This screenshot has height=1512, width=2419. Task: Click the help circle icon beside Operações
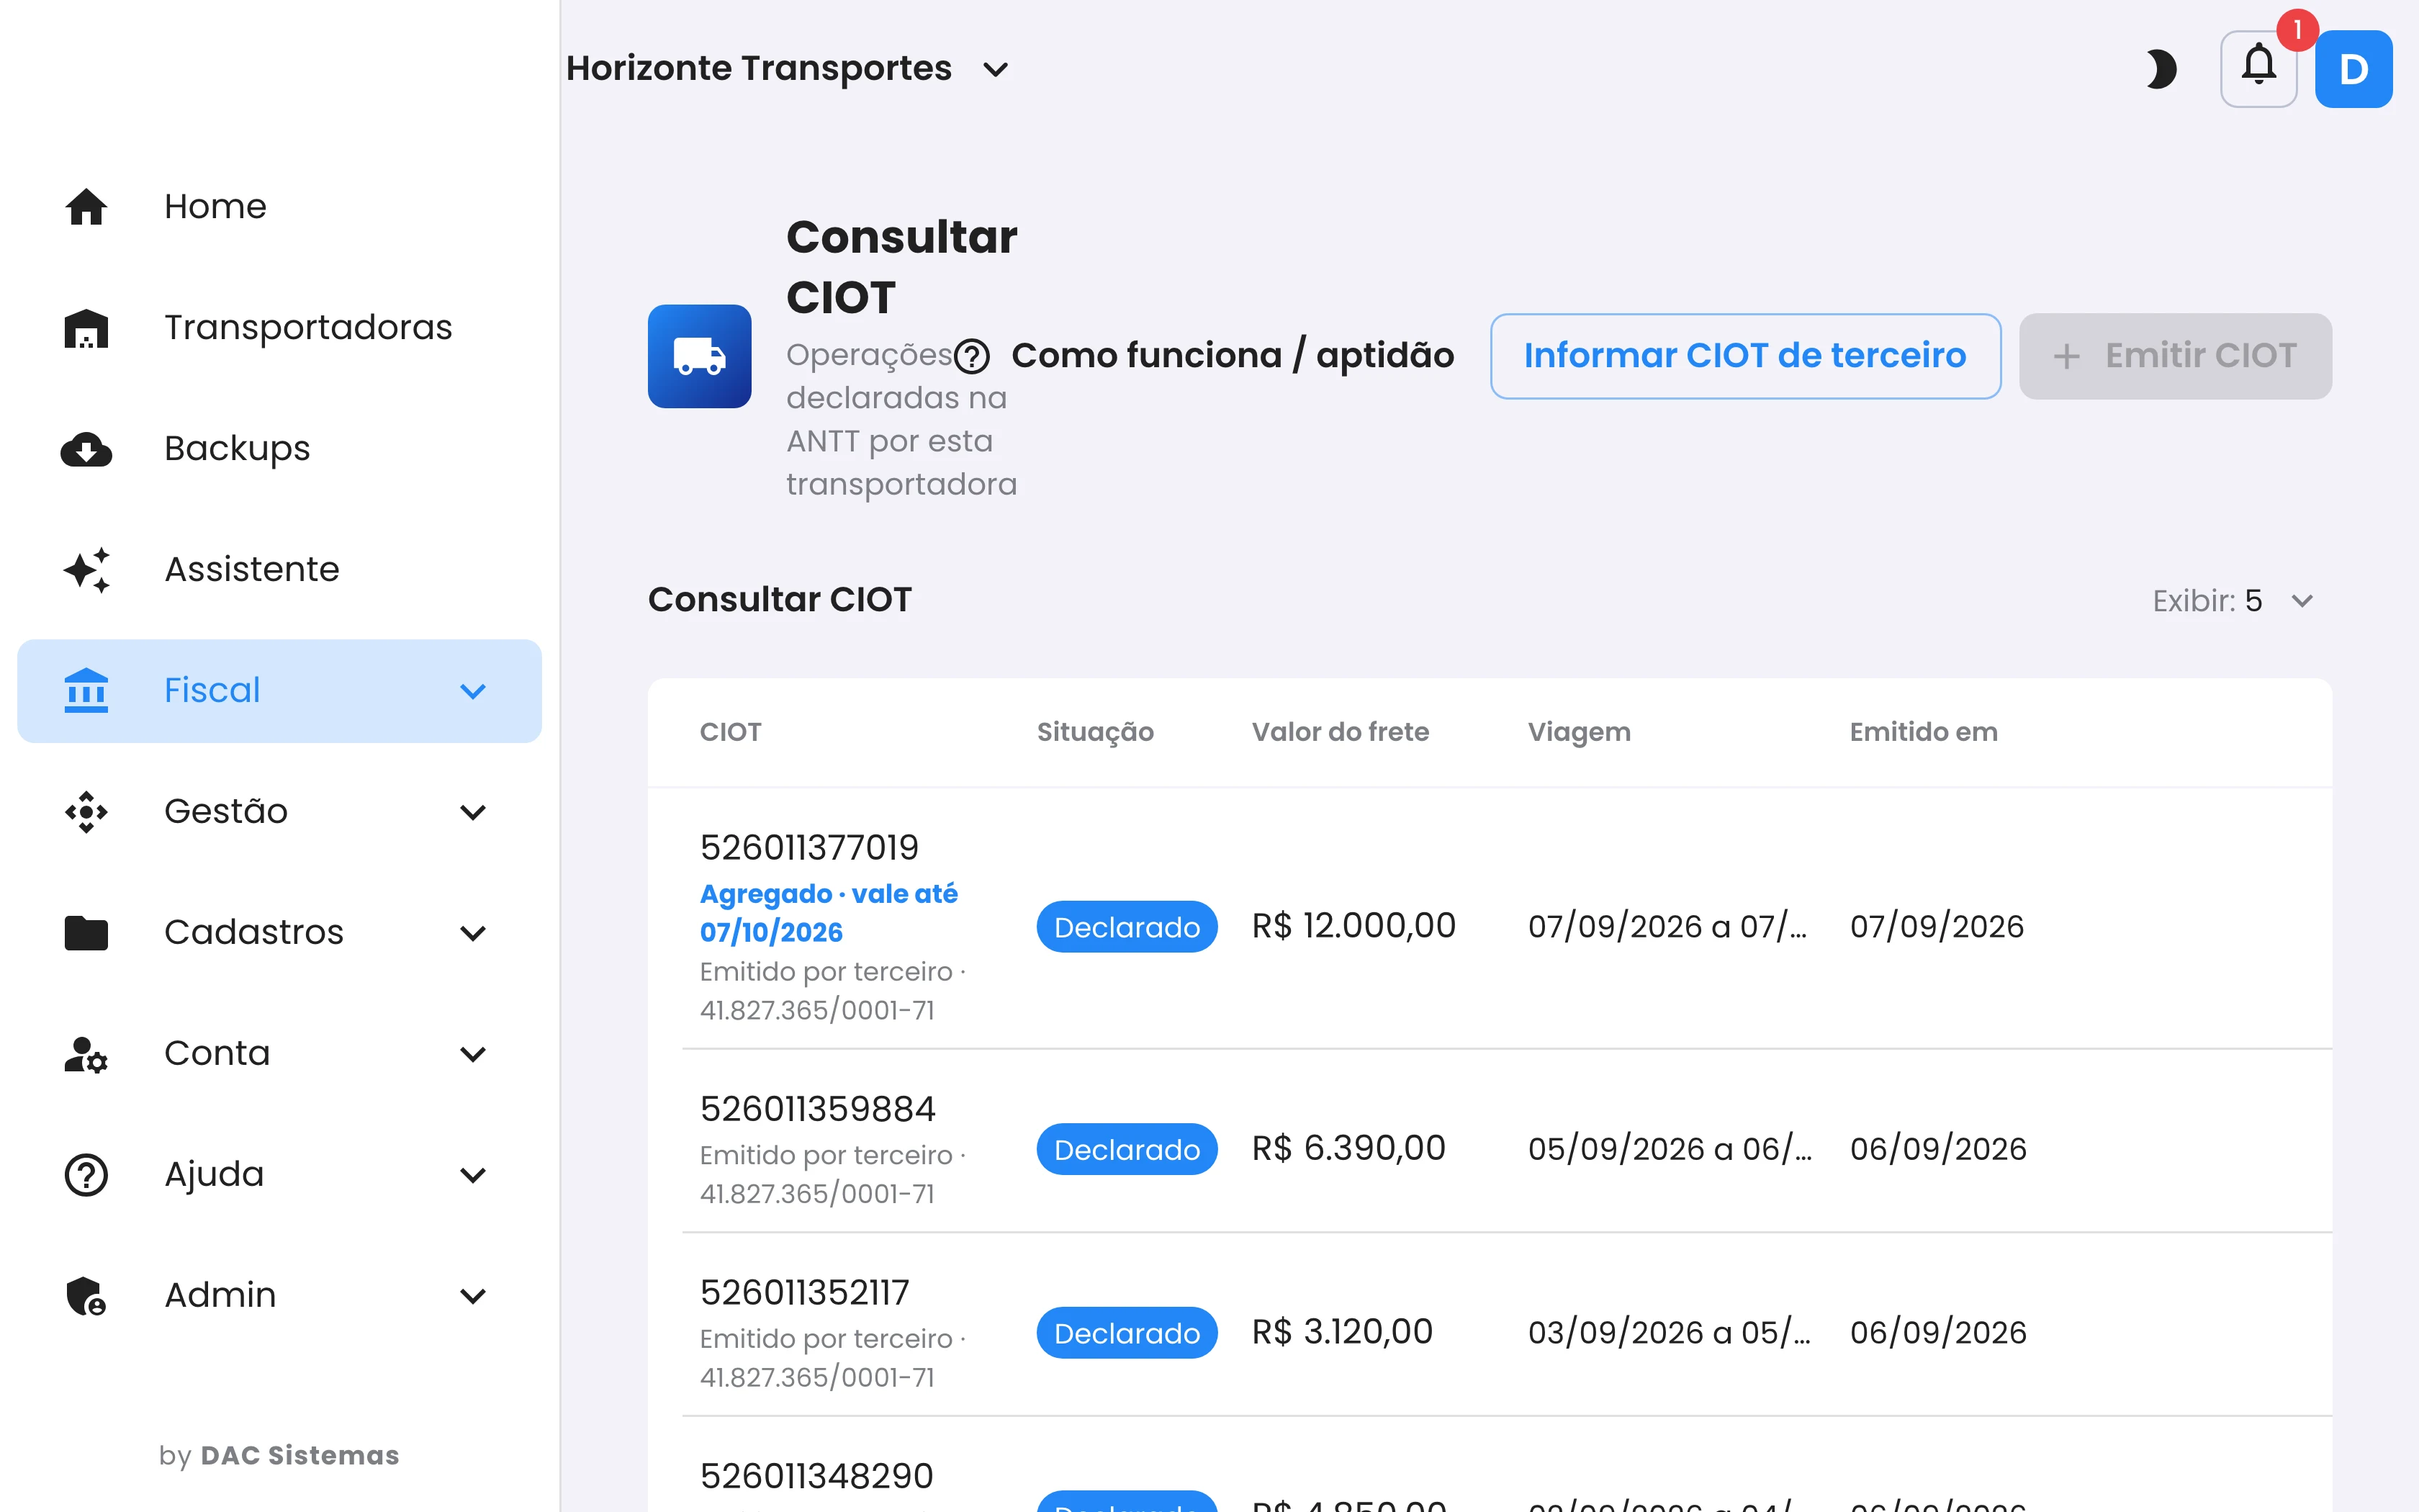point(972,356)
